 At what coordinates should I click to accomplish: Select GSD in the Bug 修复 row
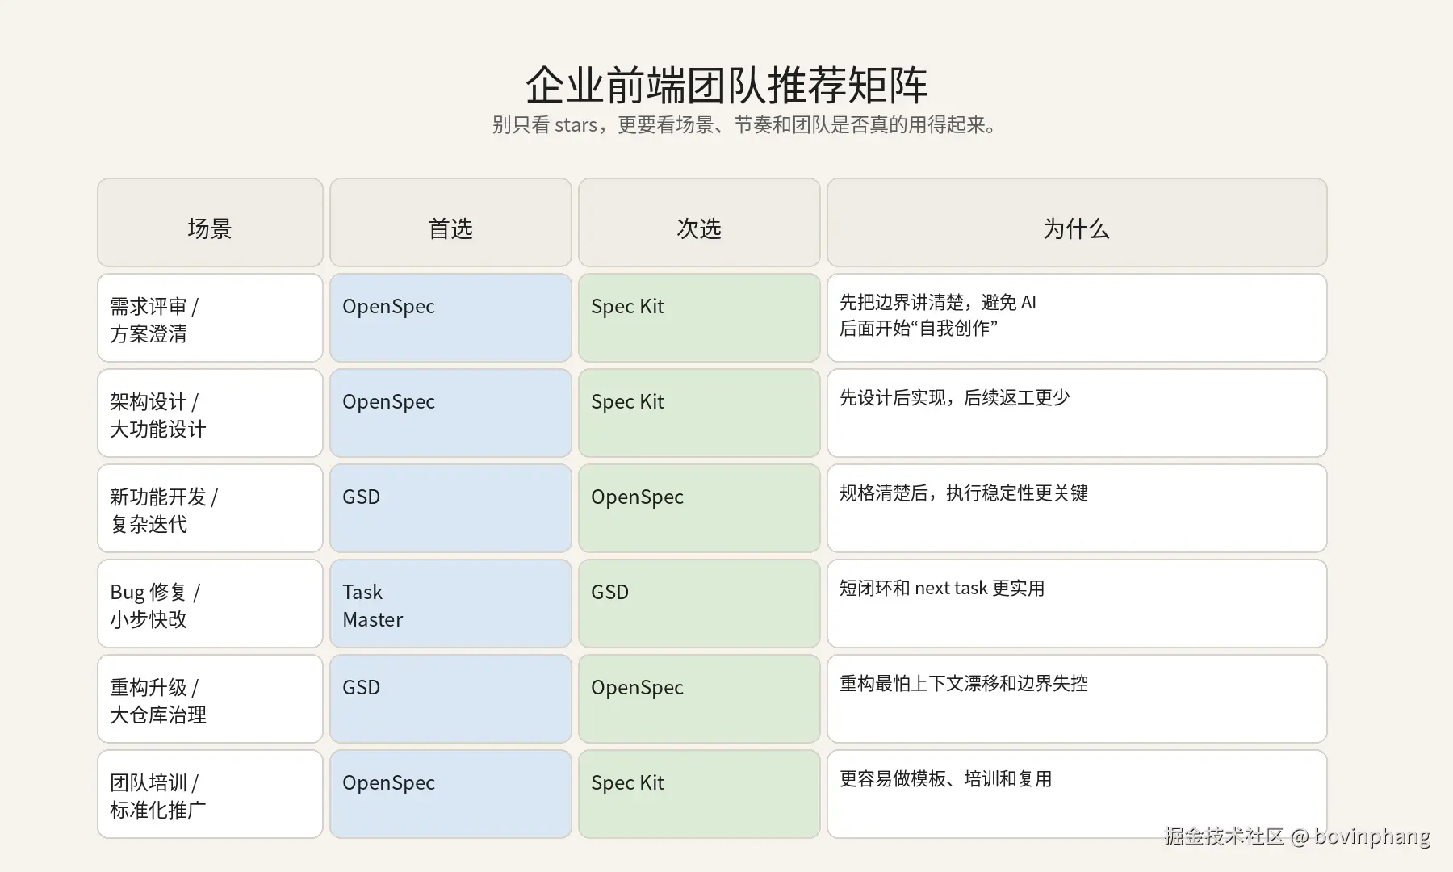click(699, 604)
